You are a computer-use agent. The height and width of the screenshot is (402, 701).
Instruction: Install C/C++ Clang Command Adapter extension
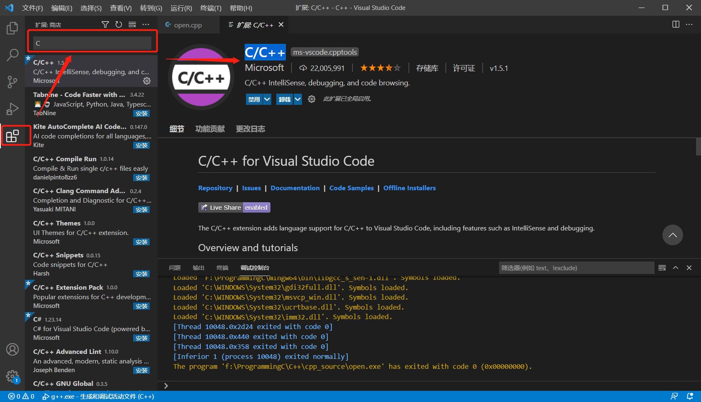(141, 210)
